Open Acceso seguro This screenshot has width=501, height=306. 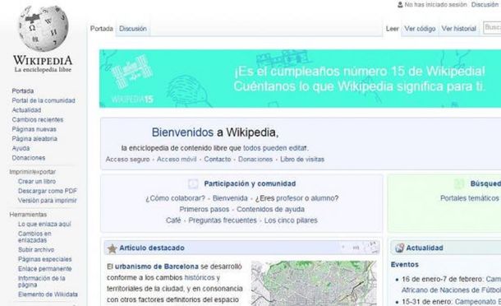(x=127, y=159)
